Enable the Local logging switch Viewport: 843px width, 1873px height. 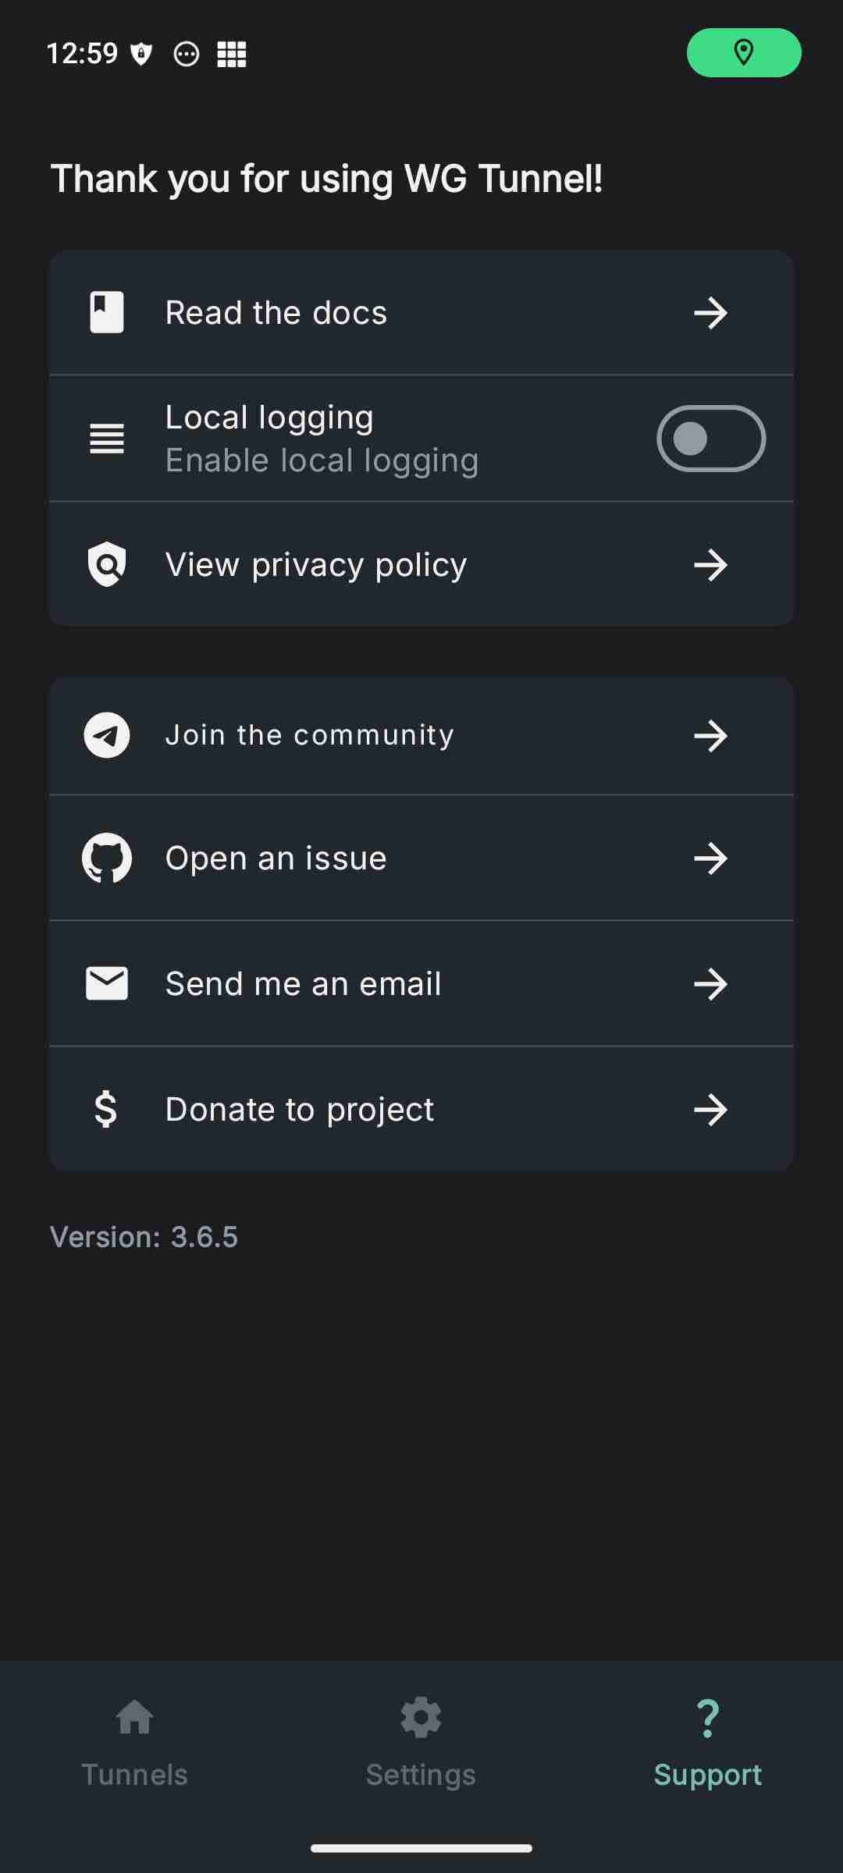coord(710,439)
